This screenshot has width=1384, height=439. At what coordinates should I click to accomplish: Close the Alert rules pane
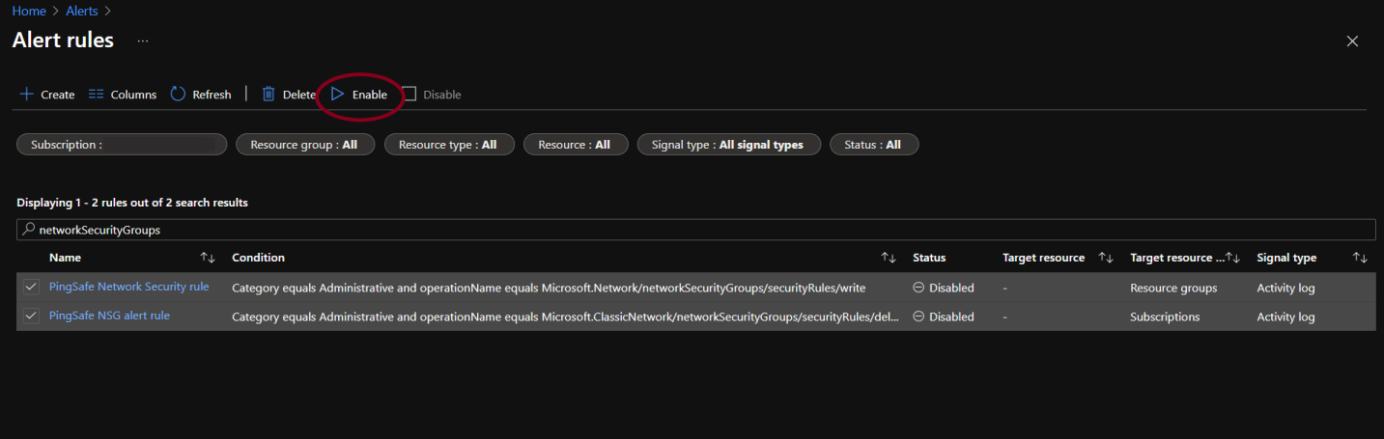click(x=1352, y=41)
